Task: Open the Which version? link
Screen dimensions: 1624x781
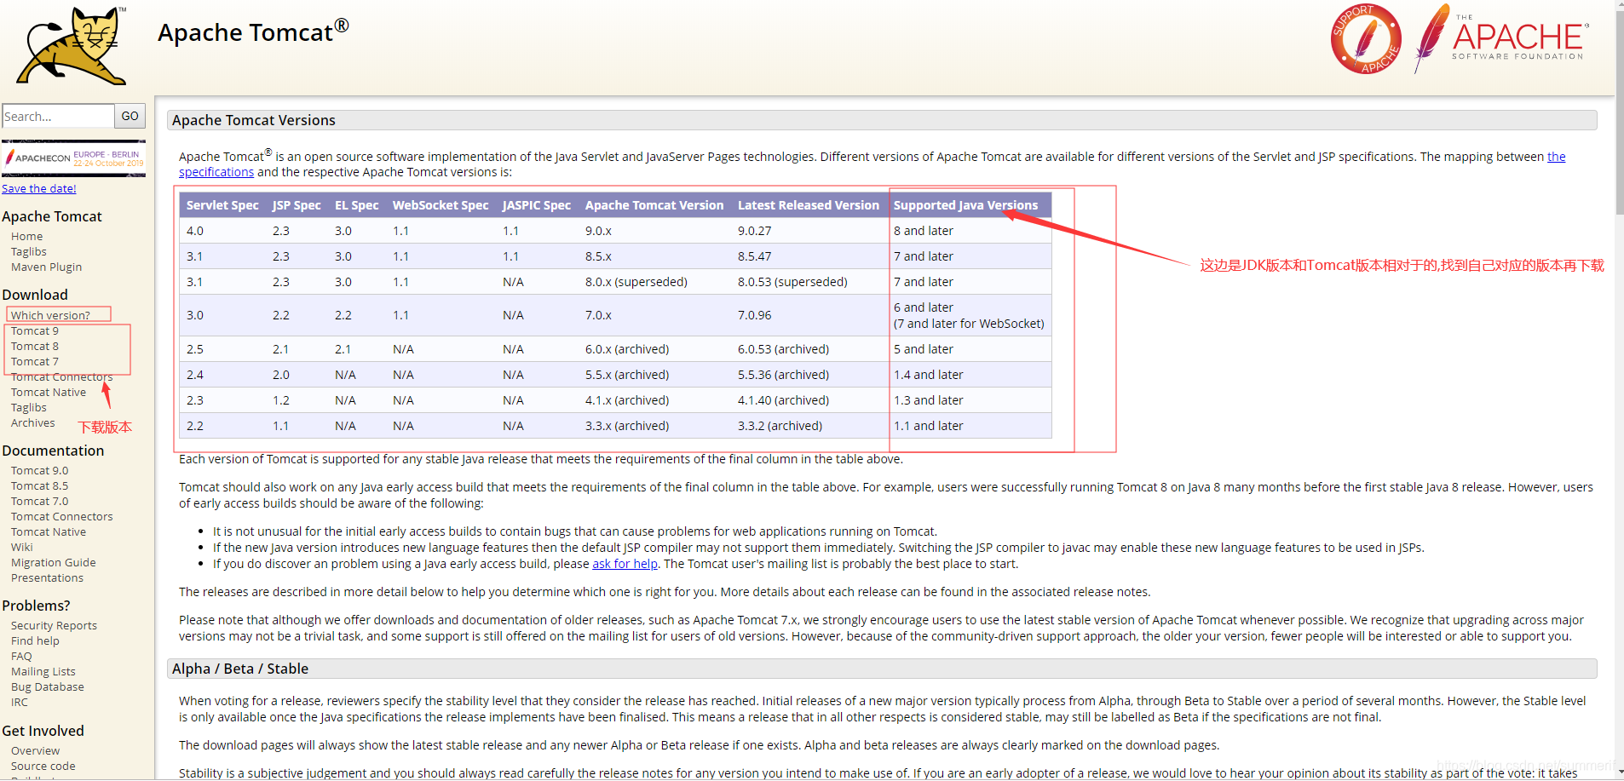Action: tap(50, 315)
